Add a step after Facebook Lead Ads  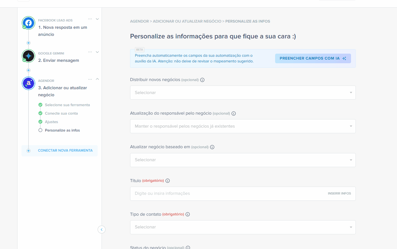click(28, 43)
